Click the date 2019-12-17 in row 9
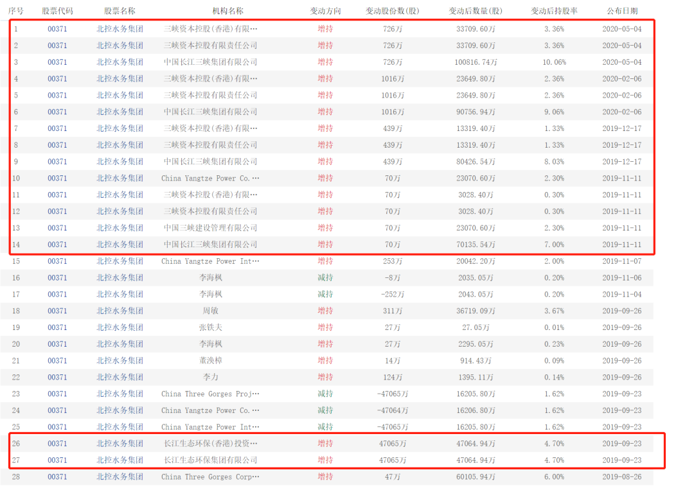The height and width of the screenshot is (488, 694). click(x=622, y=161)
